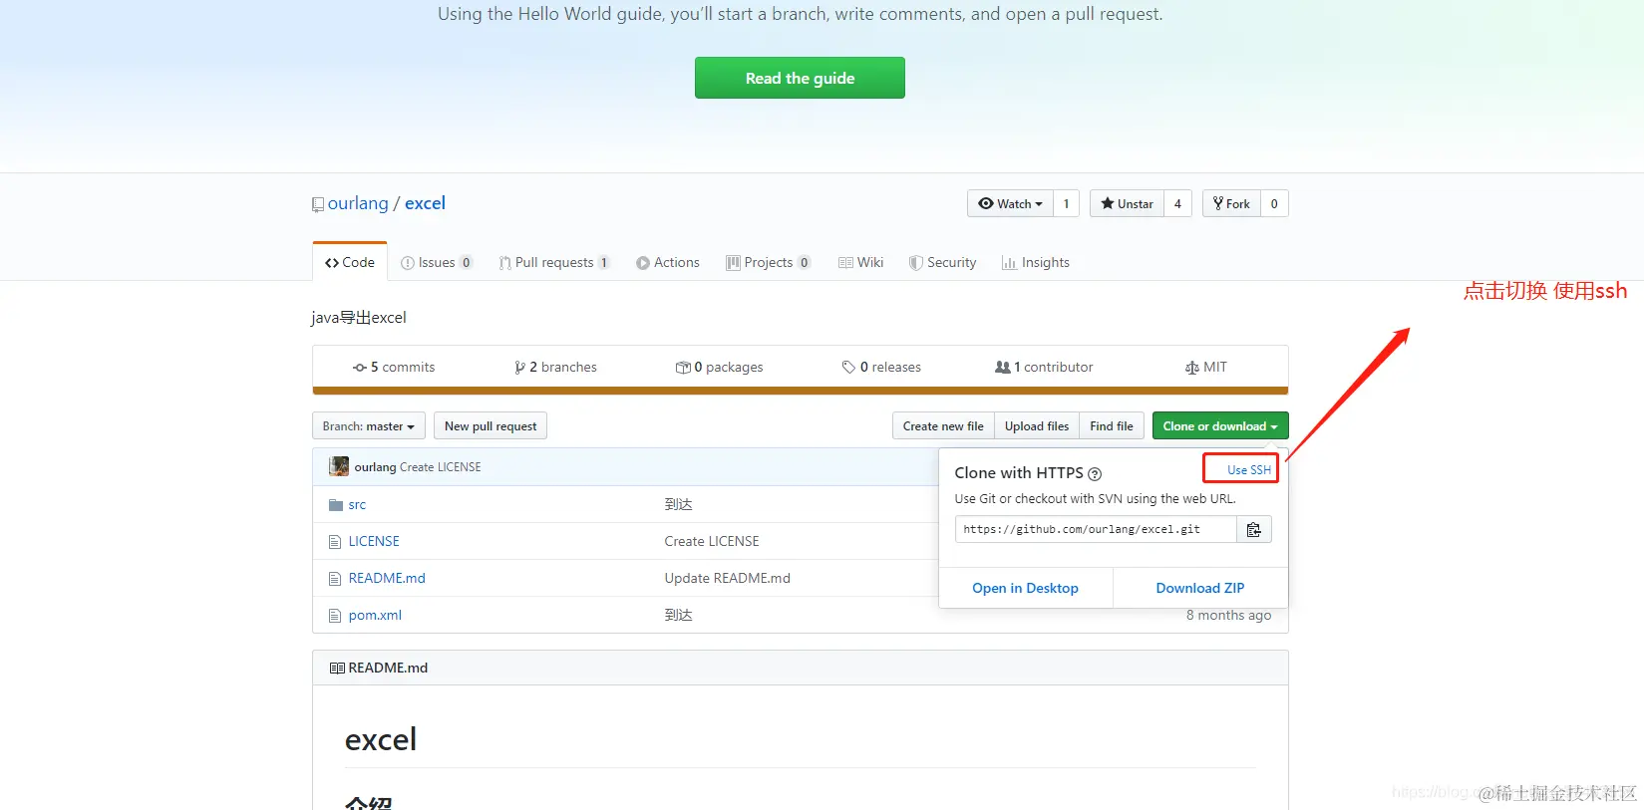Viewport: 1644px width, 810px height.
Task: Switch to the Issues tab
Action: click(437, 262)
